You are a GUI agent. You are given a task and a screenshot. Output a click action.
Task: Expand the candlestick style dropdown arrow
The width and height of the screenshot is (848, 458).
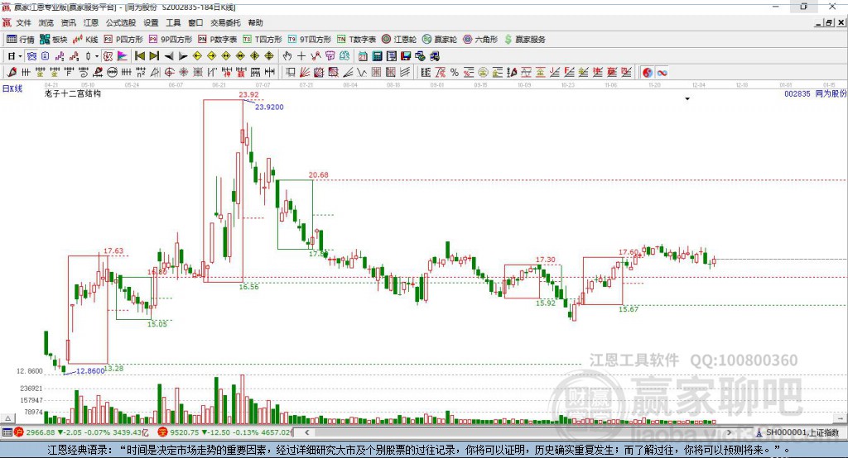point(97,56)
